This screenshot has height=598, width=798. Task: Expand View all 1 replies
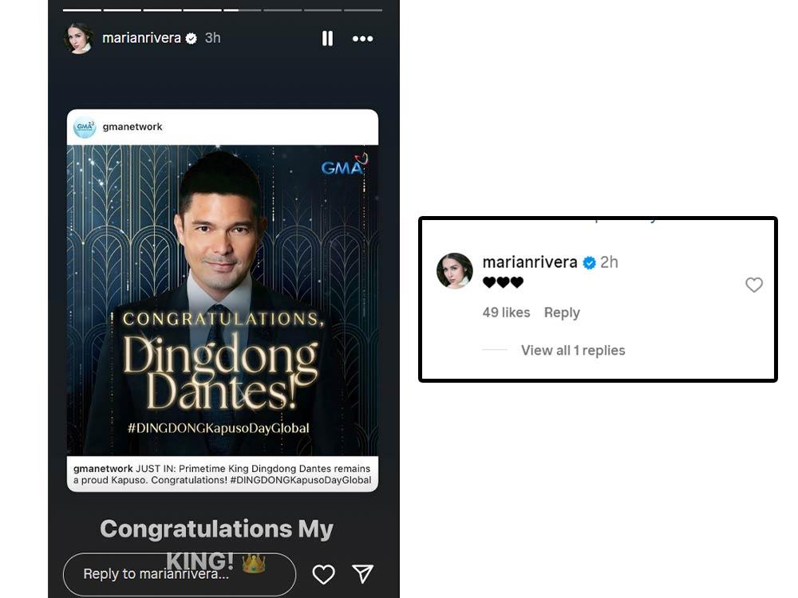click(x=572, y=350)
